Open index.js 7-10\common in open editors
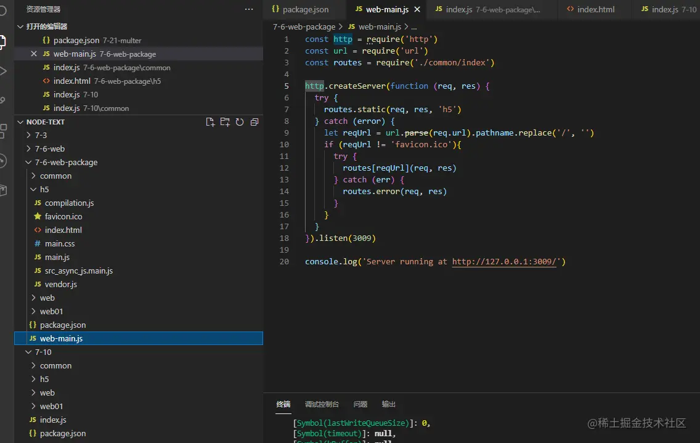This screenshot has width=700, height=443. pyautogui.click(x=139, y=108)
